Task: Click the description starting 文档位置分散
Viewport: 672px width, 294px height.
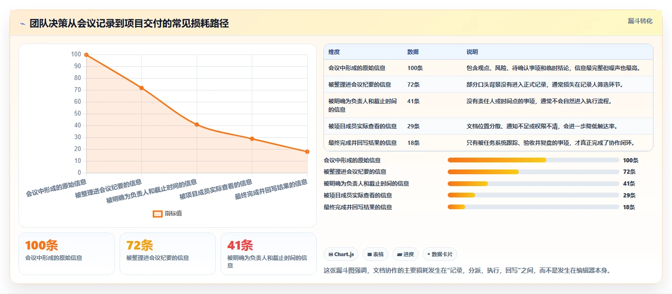Action: click(x=542, y=126)
